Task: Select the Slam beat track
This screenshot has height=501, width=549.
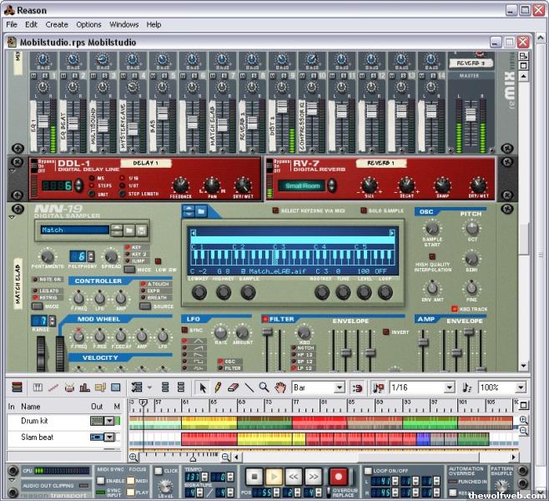Action: (x=38, y=438)
